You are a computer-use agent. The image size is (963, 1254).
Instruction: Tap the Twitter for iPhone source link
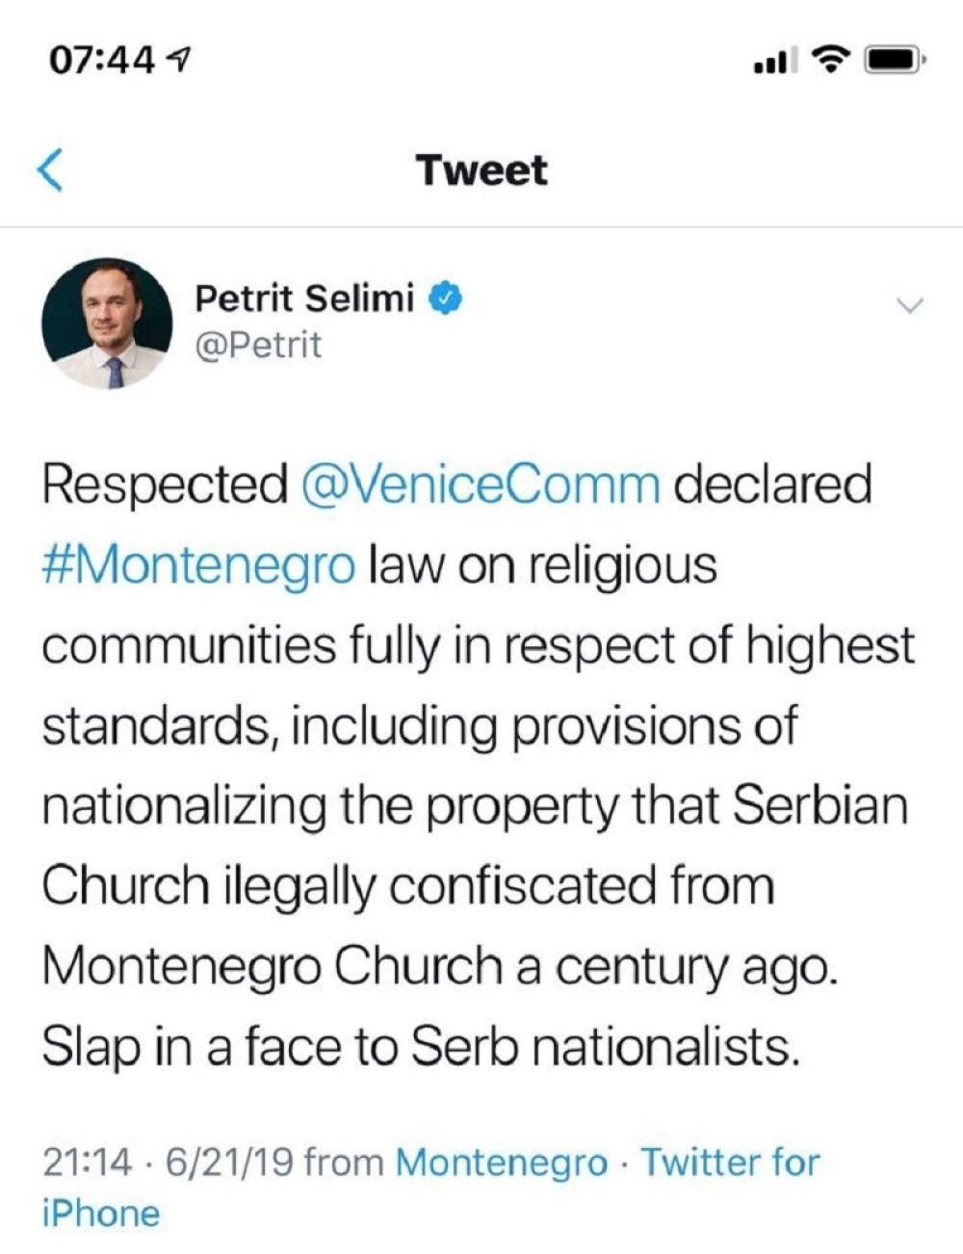[x=732, y=1163]
